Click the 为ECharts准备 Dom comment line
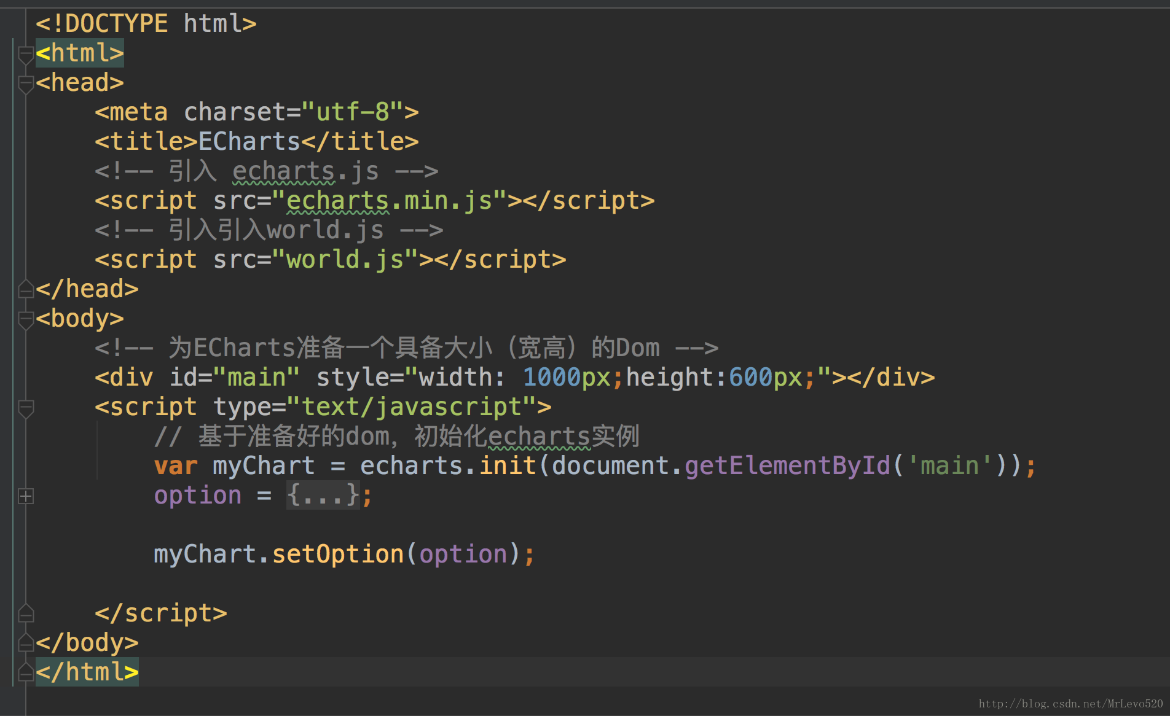The image size is (1170, 716). click(x=407, y=348)
